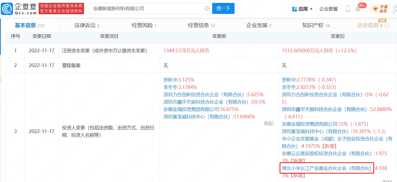Click the info icon beside 历史信息
397x182 pixels.
[387, 26]
